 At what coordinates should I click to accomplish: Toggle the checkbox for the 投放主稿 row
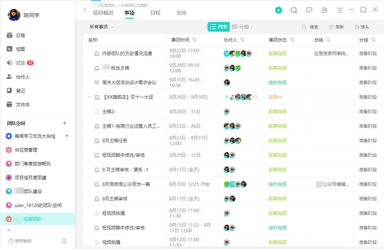(97, 68)
